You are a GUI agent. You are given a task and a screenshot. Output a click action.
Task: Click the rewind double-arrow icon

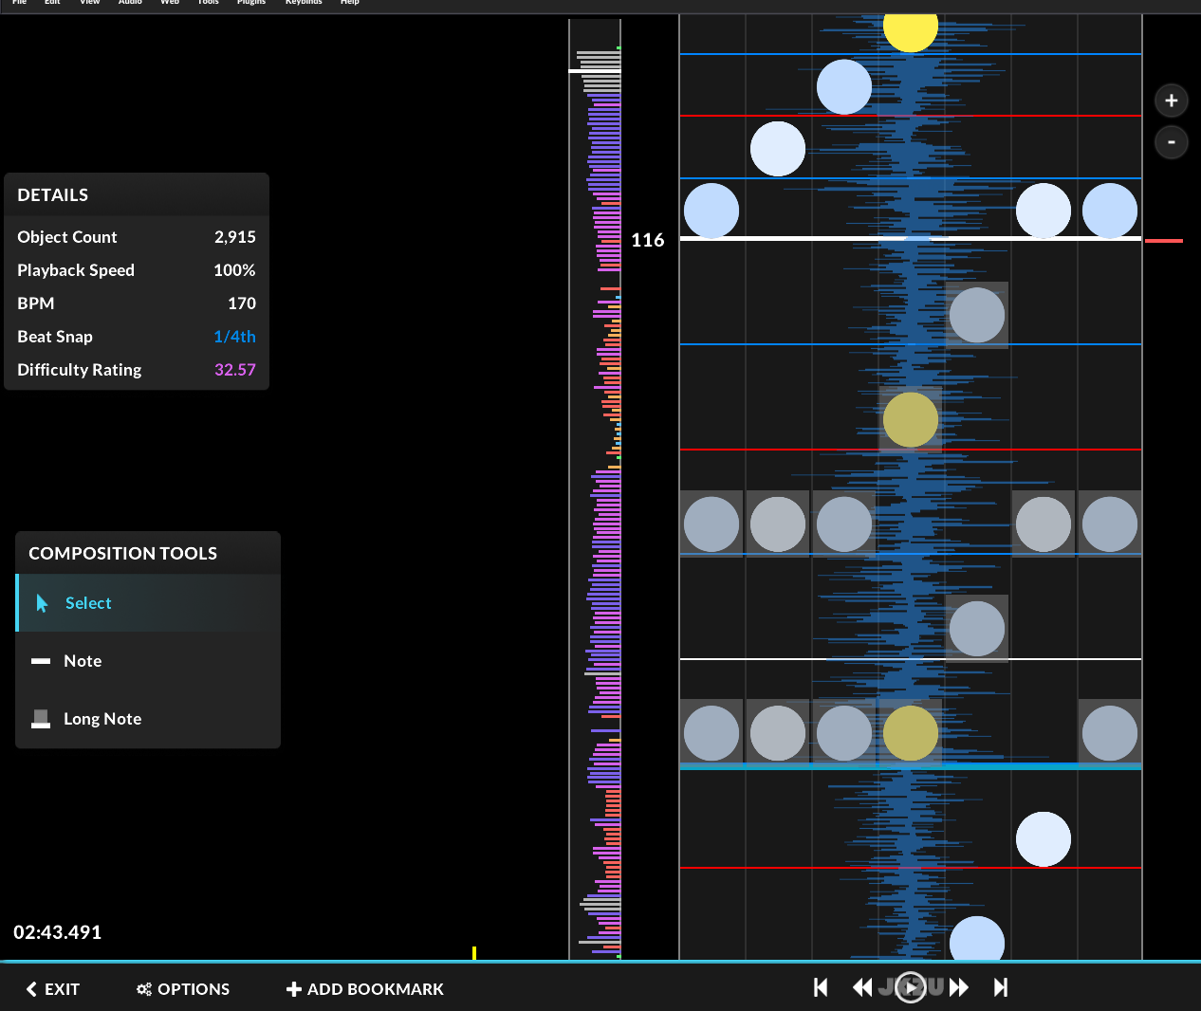[862, 987]
